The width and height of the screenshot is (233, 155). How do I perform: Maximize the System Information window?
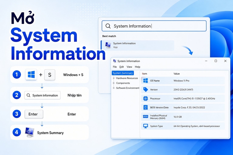[x=216, y=61]
